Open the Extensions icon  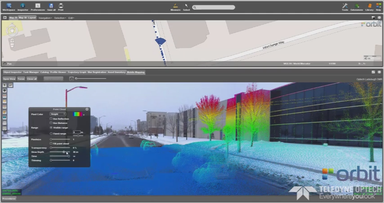357,6
